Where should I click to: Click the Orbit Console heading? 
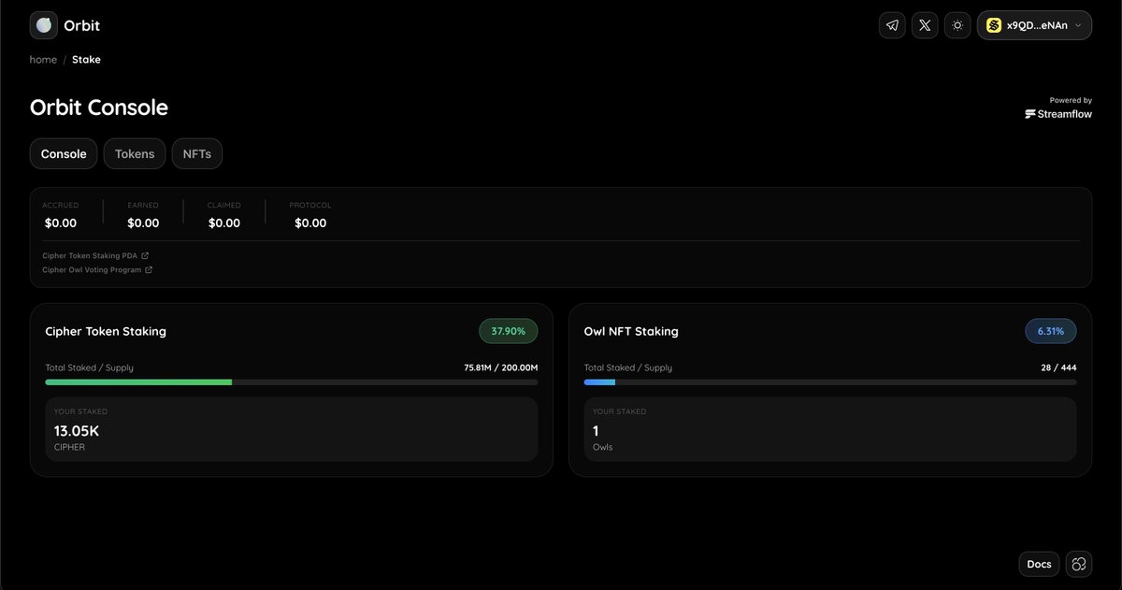[x=99, y=108]
